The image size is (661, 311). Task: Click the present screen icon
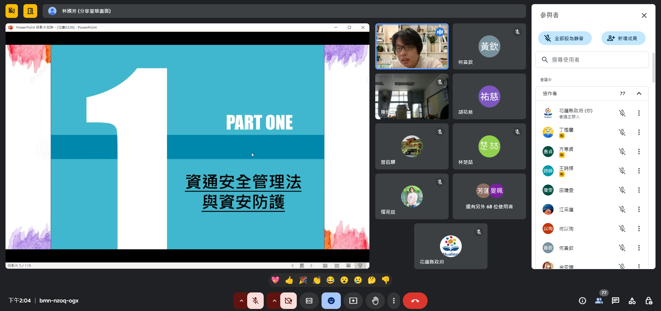(353, 301)
